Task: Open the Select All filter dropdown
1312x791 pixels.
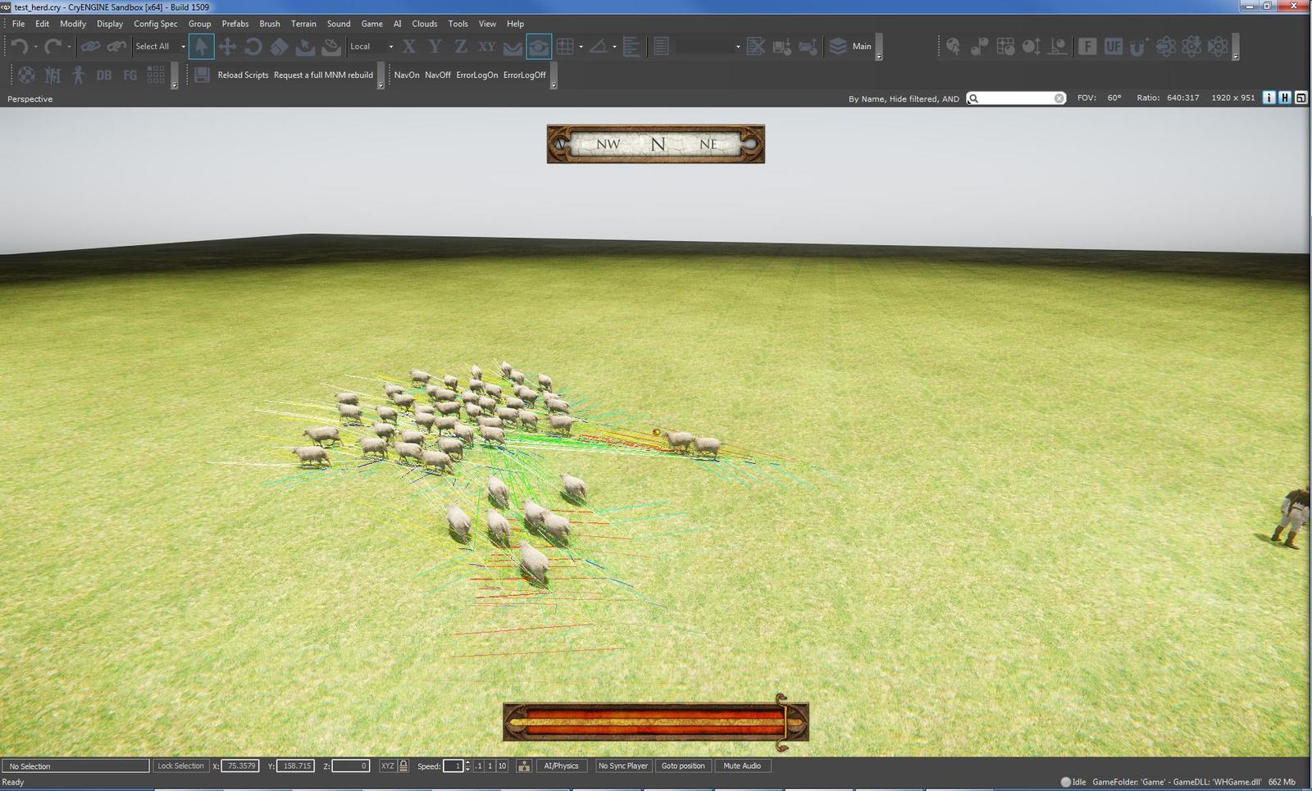Action: (183, 47)
